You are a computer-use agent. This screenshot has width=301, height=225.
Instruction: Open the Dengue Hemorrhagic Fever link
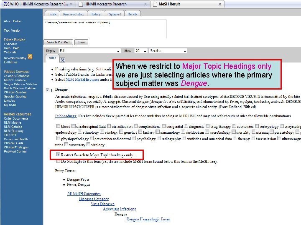(148, 219)
